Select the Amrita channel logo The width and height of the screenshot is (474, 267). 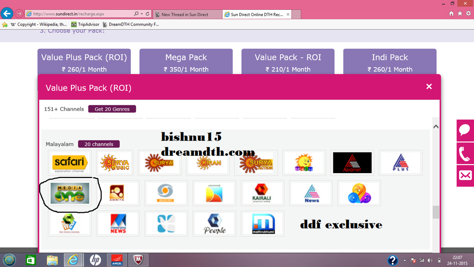click(118, 193)
